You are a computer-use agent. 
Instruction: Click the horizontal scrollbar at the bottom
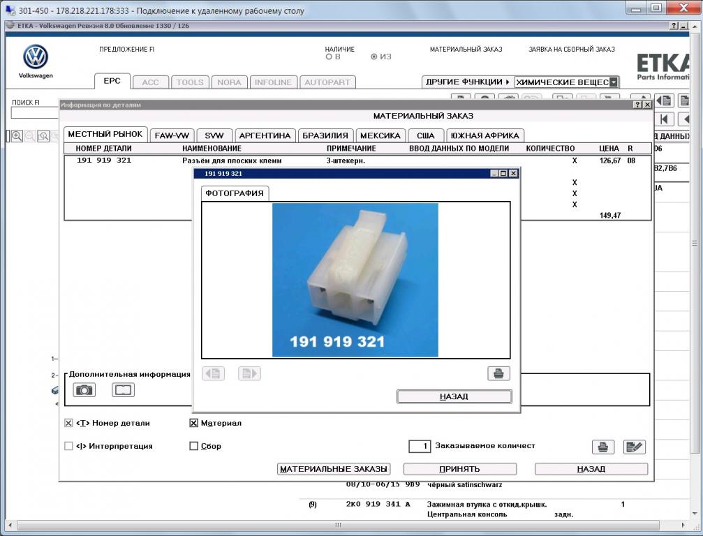click(x=338, y=525)
